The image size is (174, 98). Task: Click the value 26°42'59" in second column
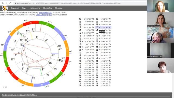tap(104, 41)
